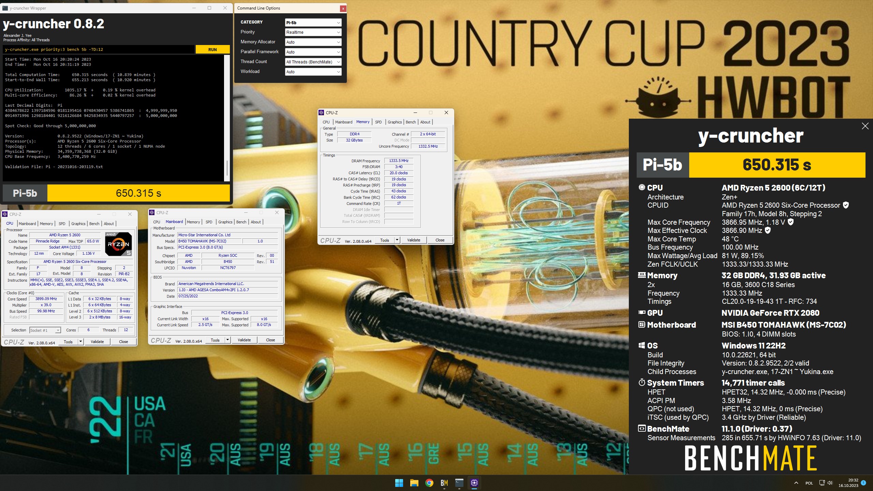Open About tab in CPU-Z CPU window
The image size is (873, 491).
(x=109, y=224)
